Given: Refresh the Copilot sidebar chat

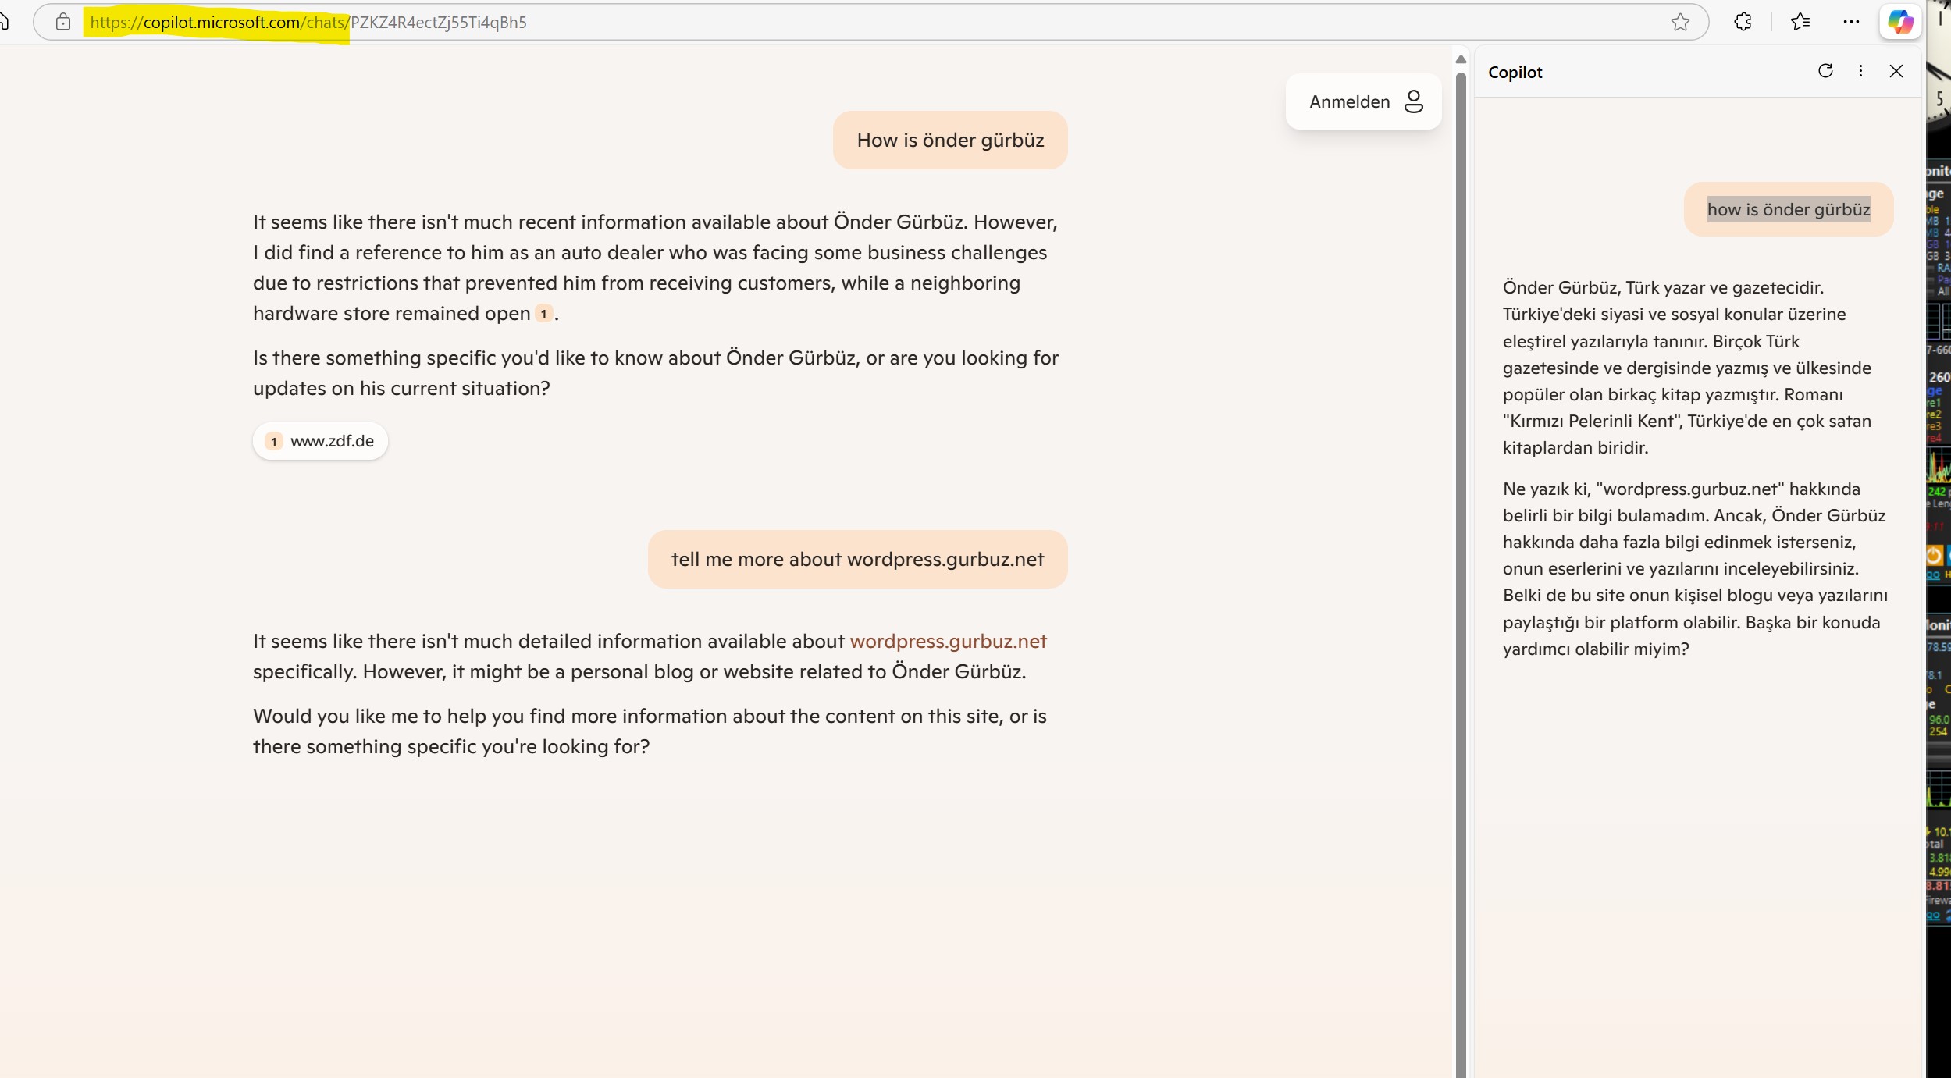Looking at the screenshot, I should click(x=1825, y=71).
